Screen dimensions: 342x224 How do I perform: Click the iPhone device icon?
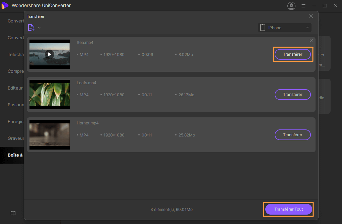pos(263,27)
